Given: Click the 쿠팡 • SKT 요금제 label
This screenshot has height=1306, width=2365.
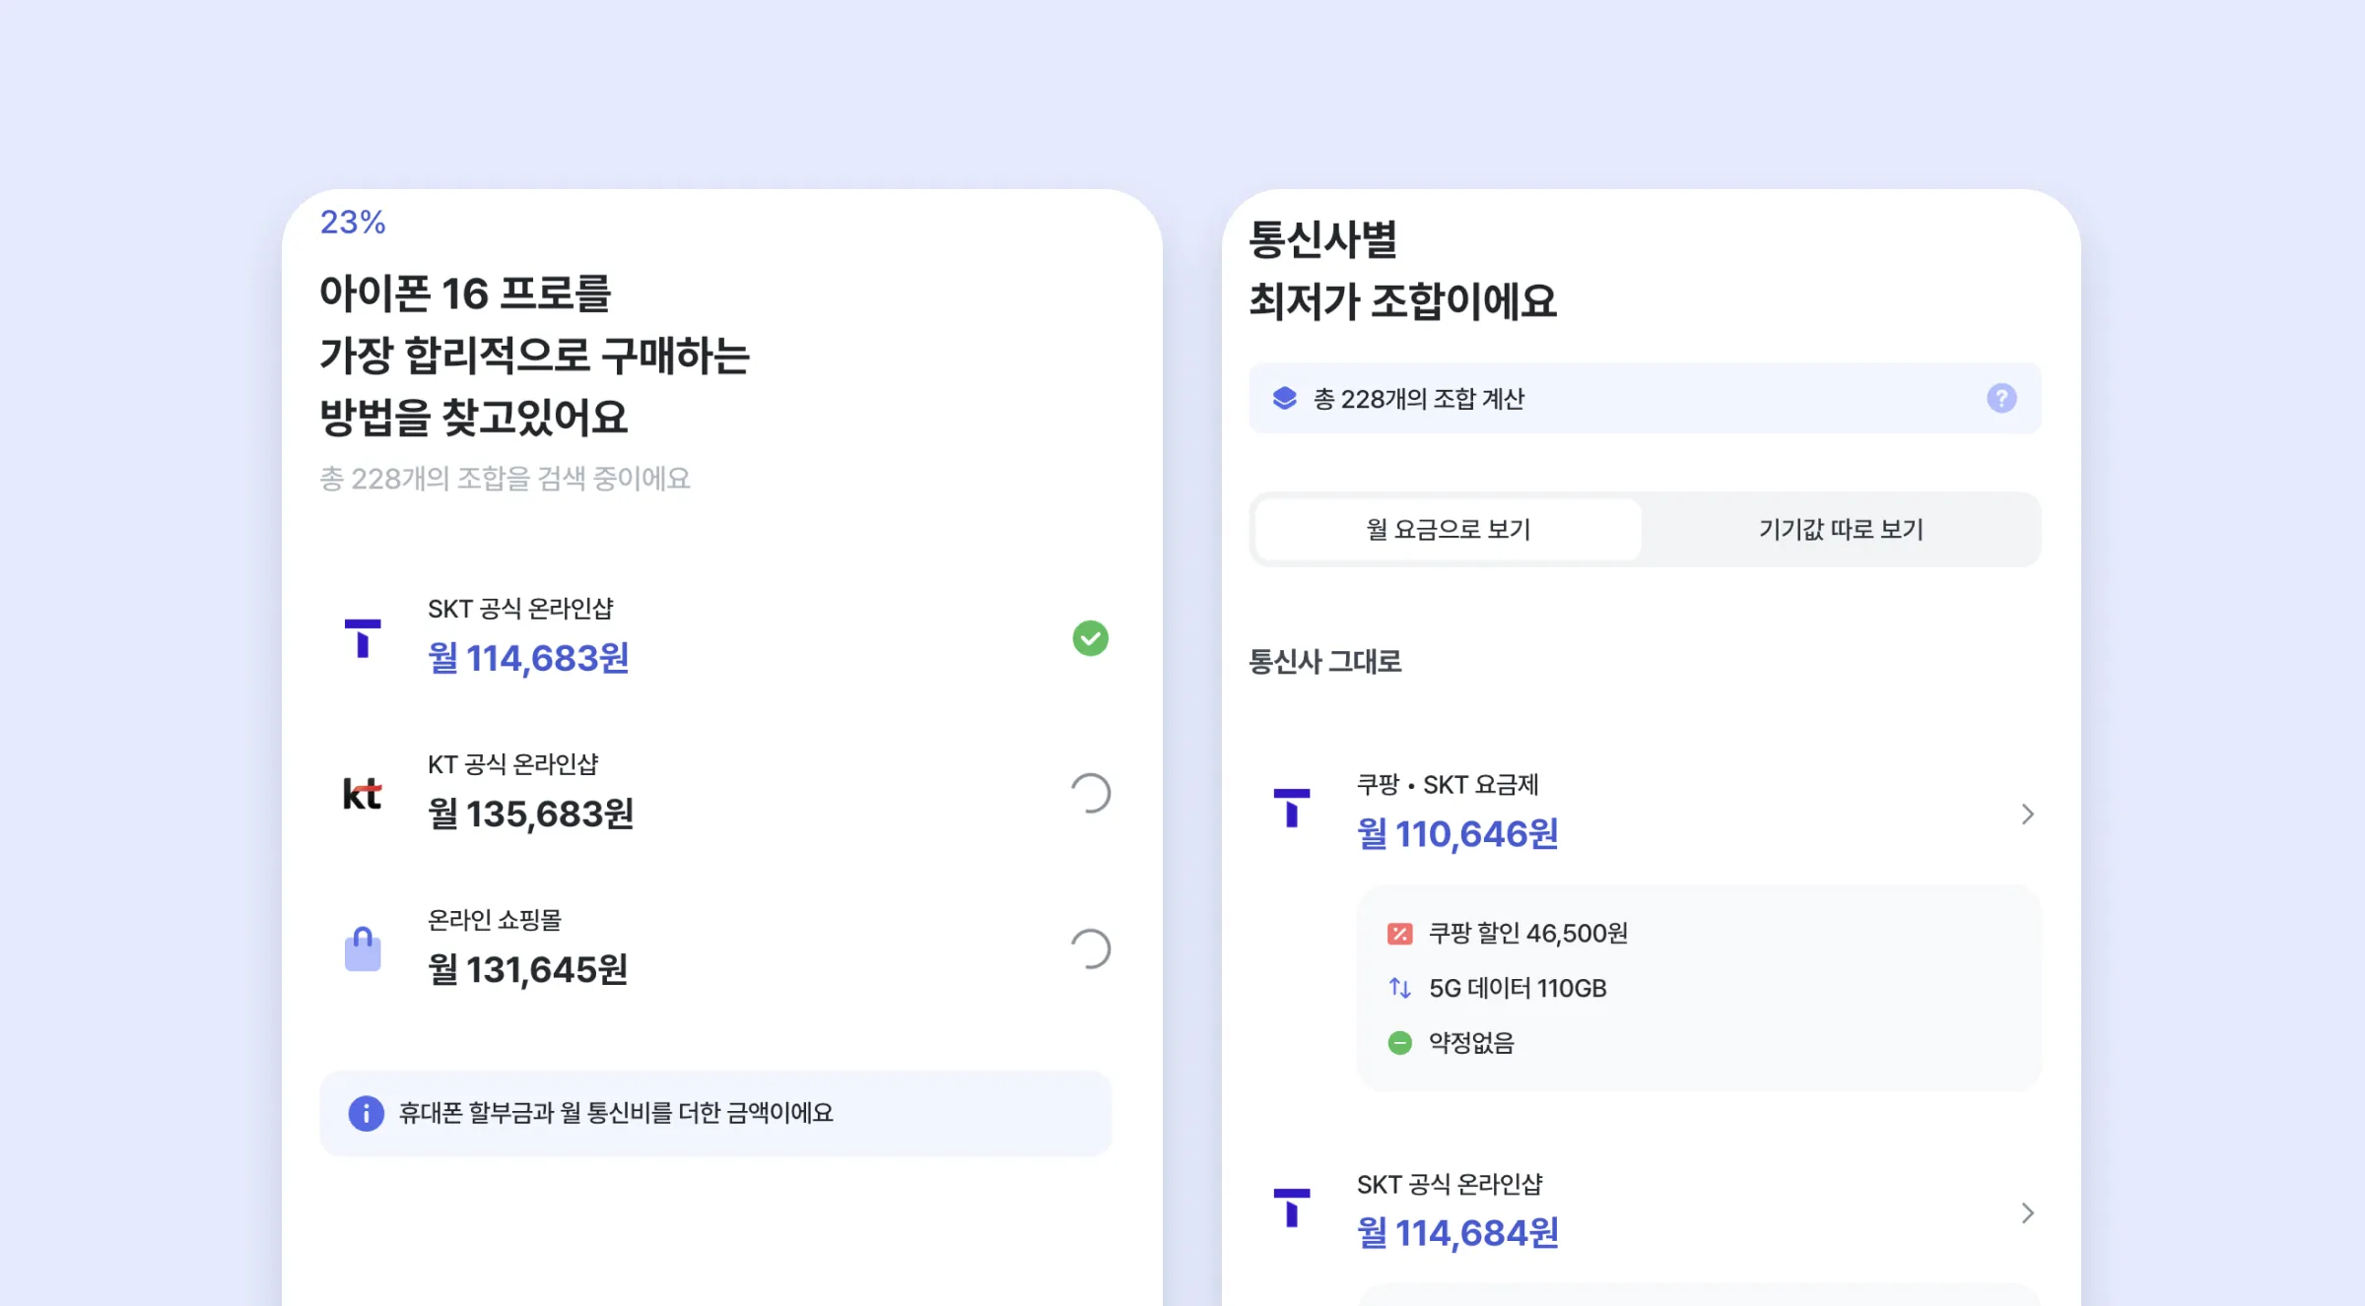Looking at the screenshot, I should [1448, 785].
